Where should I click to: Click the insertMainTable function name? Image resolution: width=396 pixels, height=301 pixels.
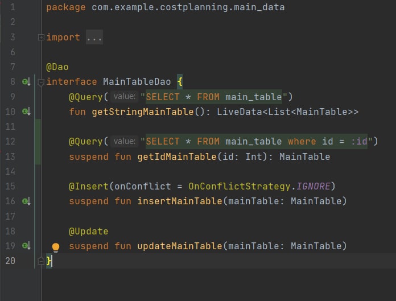[x=180, y=201]
